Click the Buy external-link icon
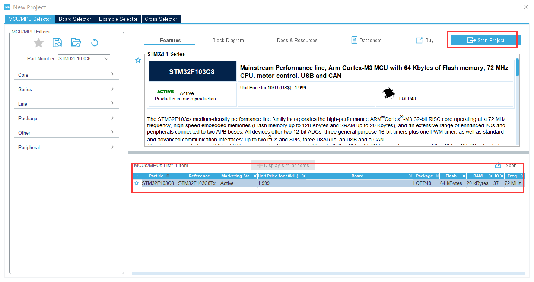 pyautogui.click(x=419, y=40)
